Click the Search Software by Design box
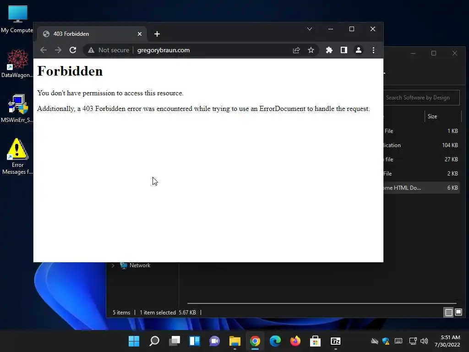469x352 pixels. click(421, 98)
